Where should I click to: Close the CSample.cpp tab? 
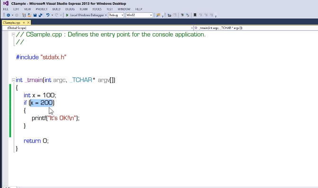[x=28, y=23]
